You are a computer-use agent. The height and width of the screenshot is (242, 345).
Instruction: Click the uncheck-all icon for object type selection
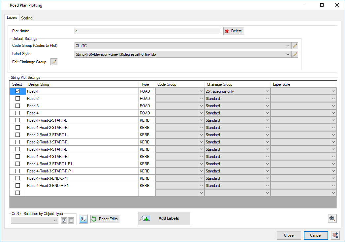pos(71,220)
